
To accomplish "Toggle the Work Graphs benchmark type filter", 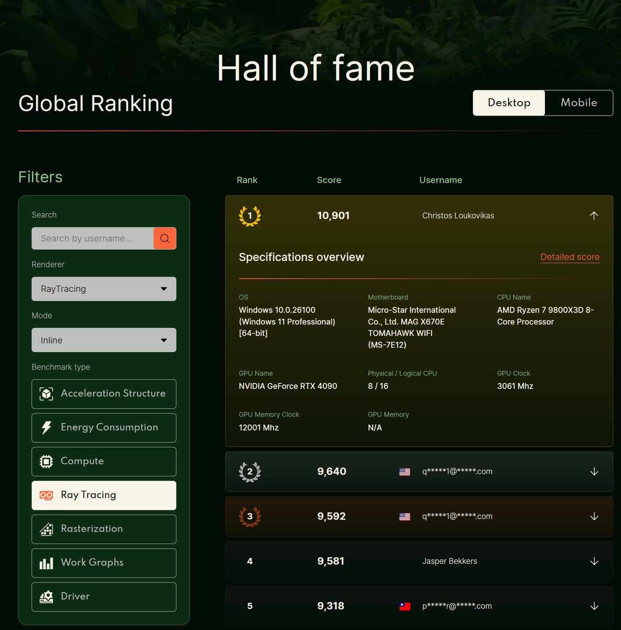I will coord(103,562).
